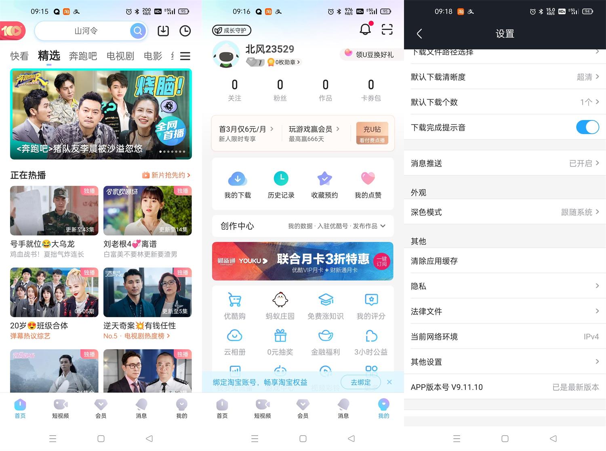Expand 创作中心 section chevron
Image resolution: width=606 pixels, height=451 pixels.
point(383,226)
